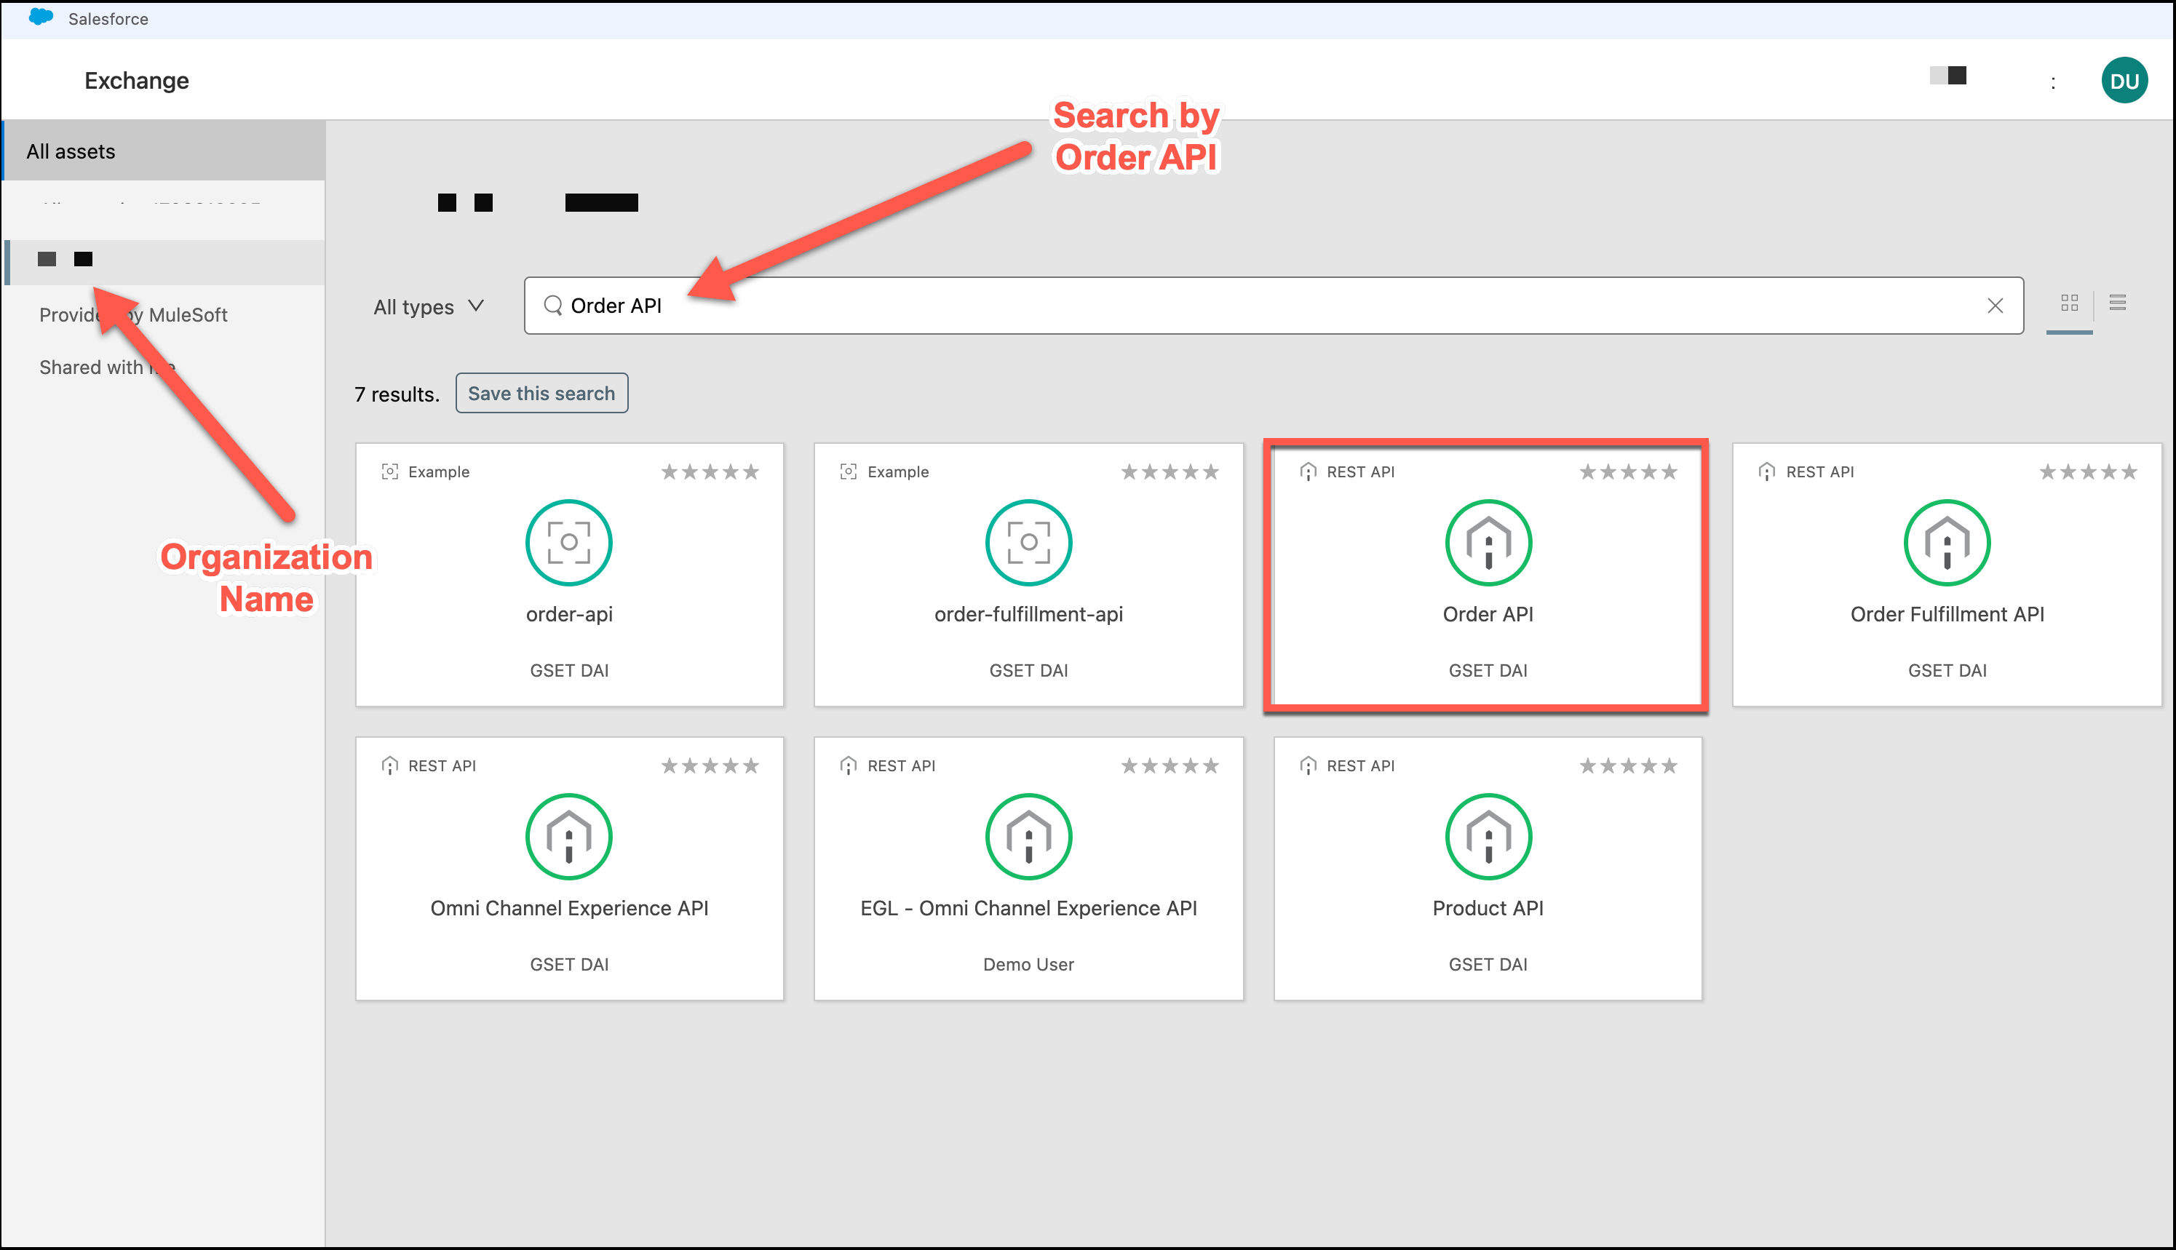This screenshot has height=1250, width=2176.
Task: Open the Exchange home heading link
Action: [137, 81]
